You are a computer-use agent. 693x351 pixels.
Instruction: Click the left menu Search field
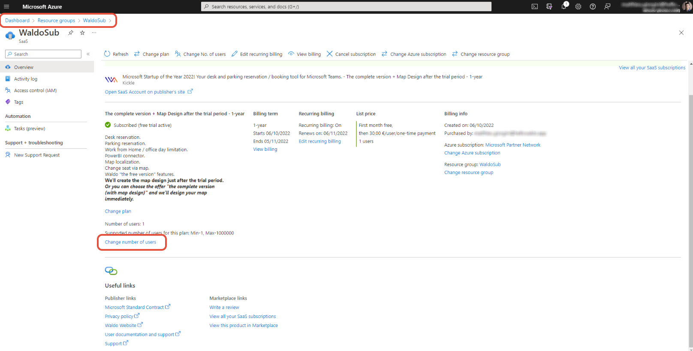43,54
